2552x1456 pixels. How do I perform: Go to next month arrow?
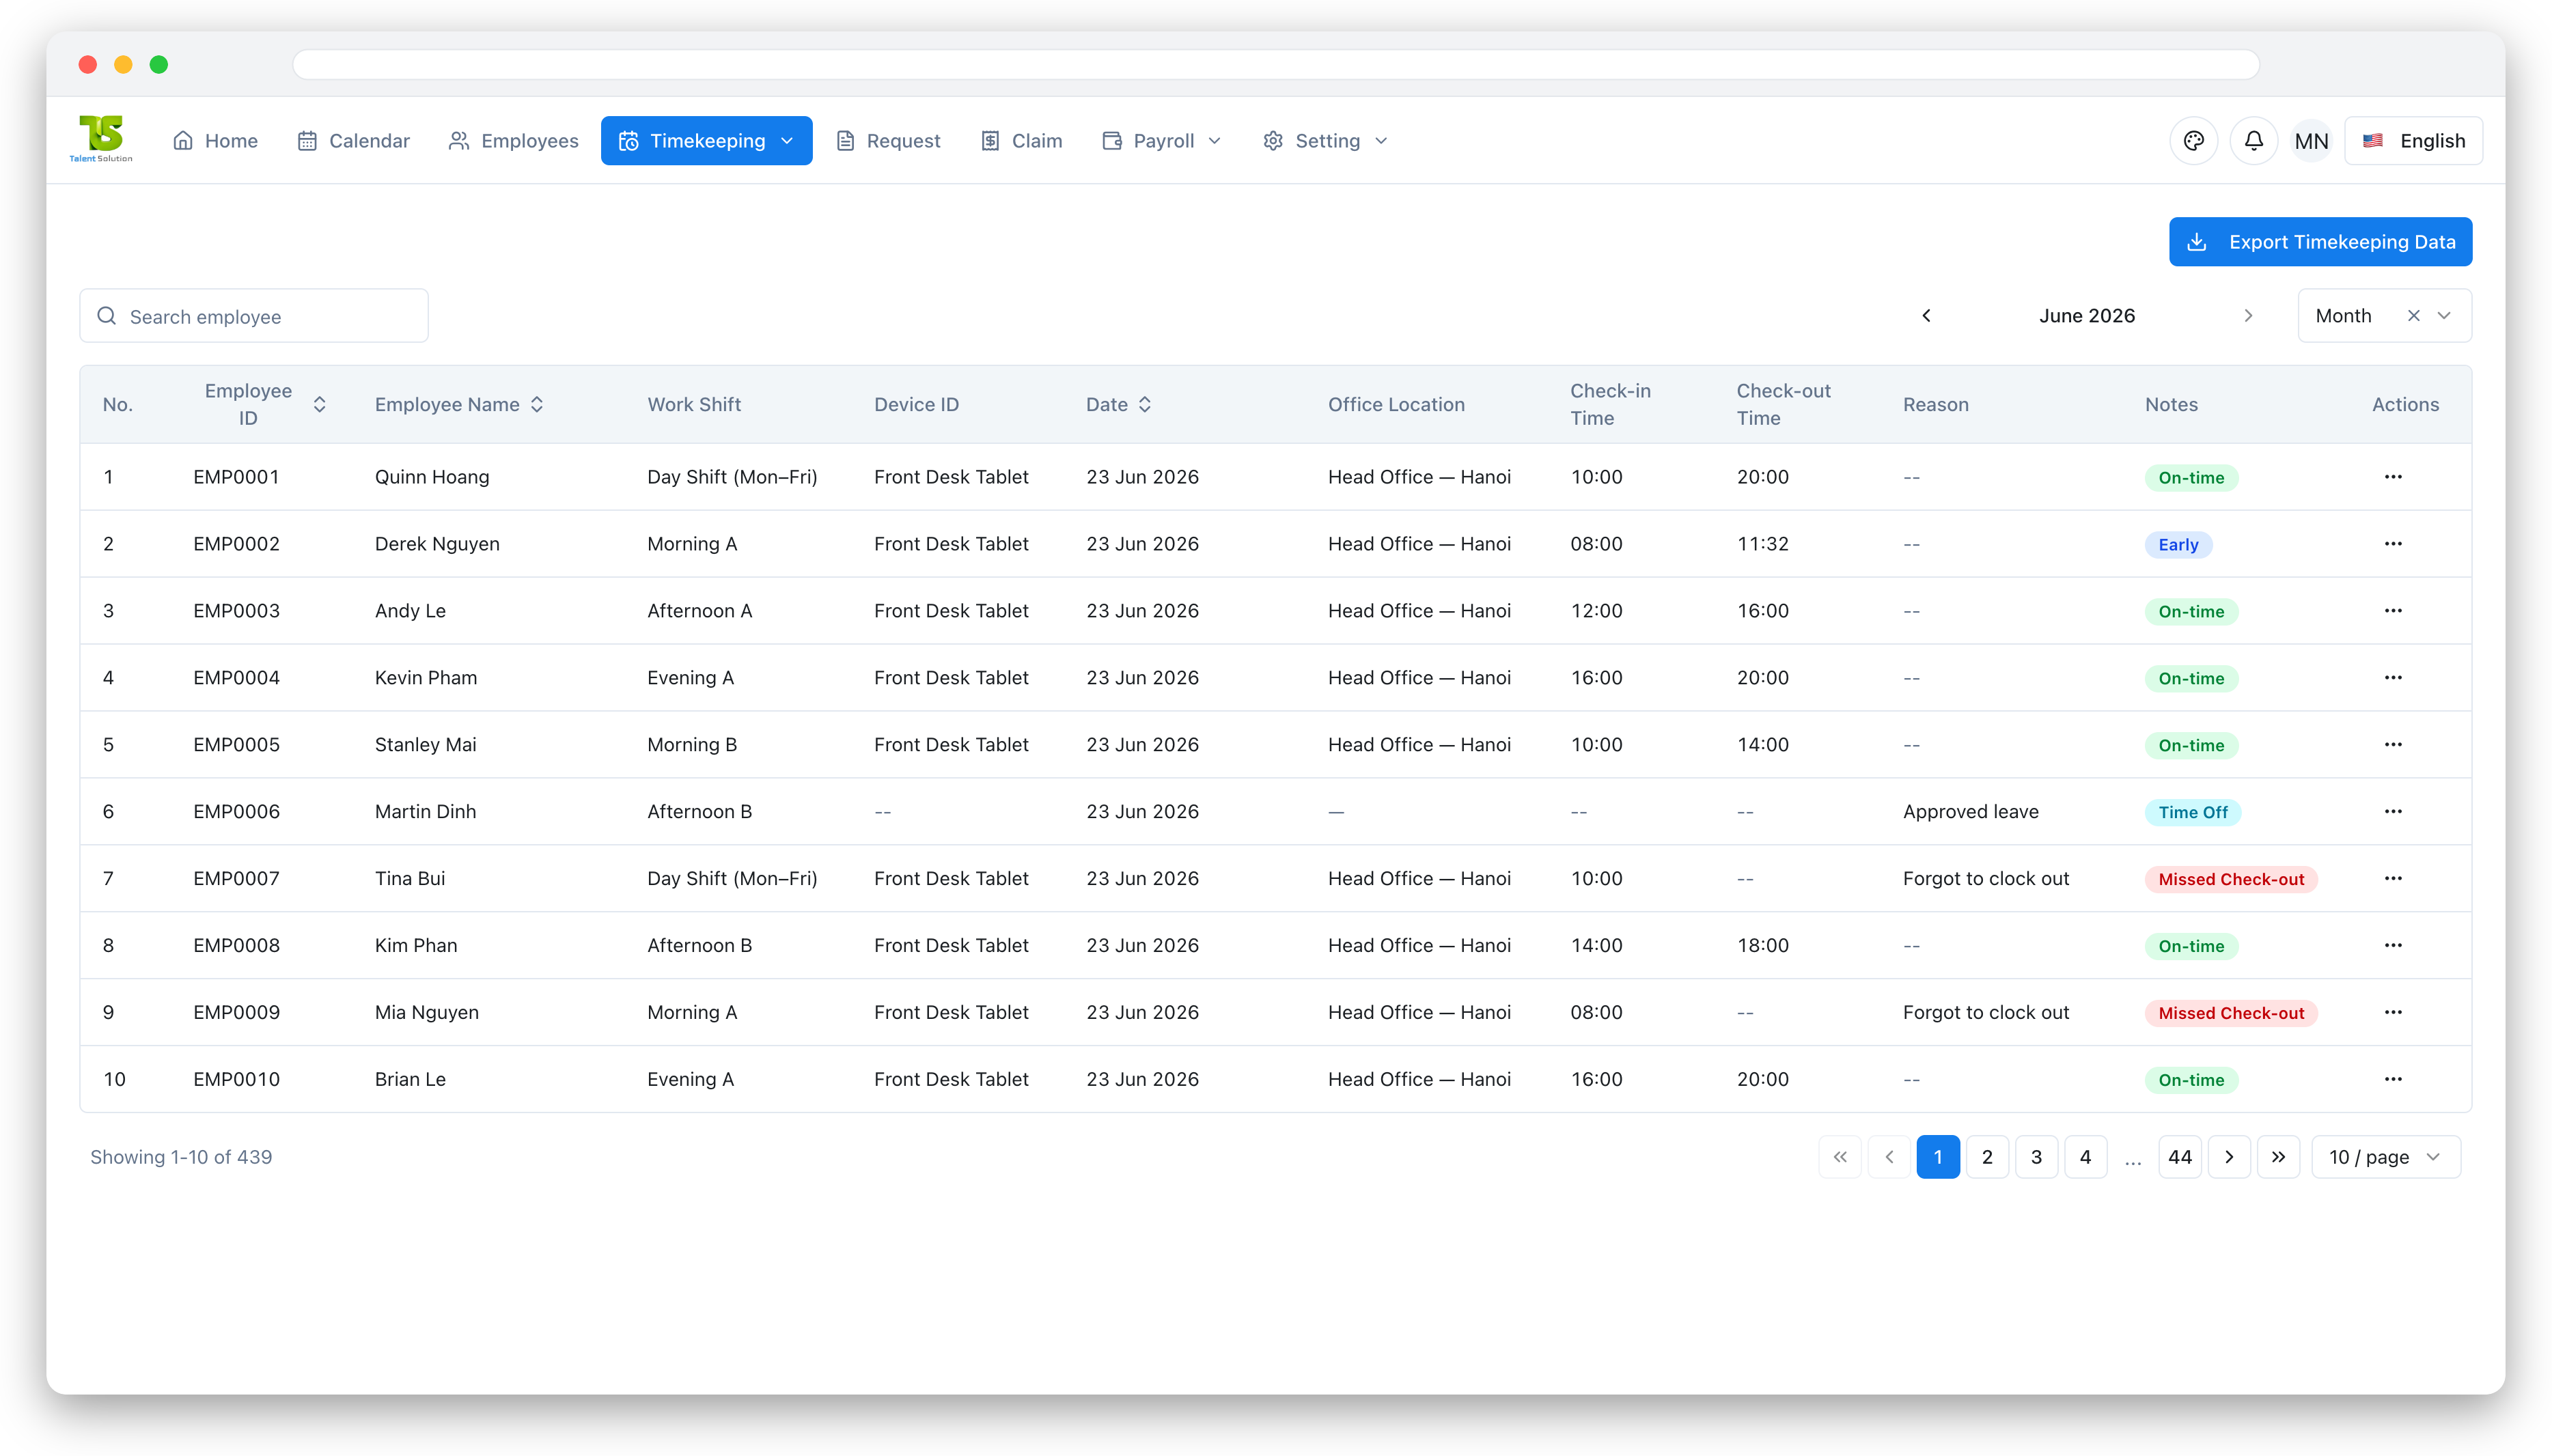pos(2248,316)
